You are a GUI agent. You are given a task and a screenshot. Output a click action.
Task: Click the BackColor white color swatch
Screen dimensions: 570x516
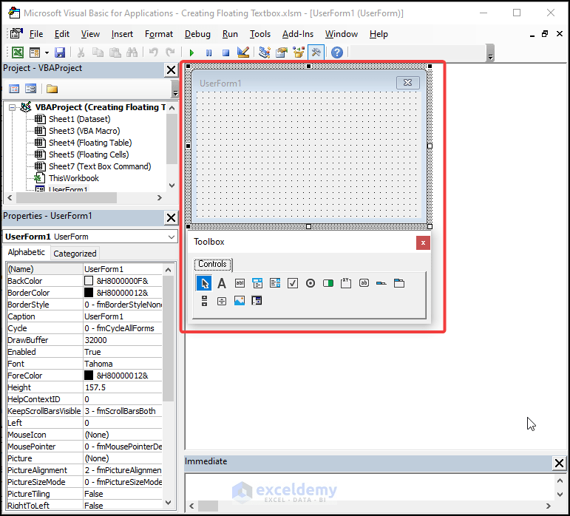pyautogui.click(x=89, y=281)
